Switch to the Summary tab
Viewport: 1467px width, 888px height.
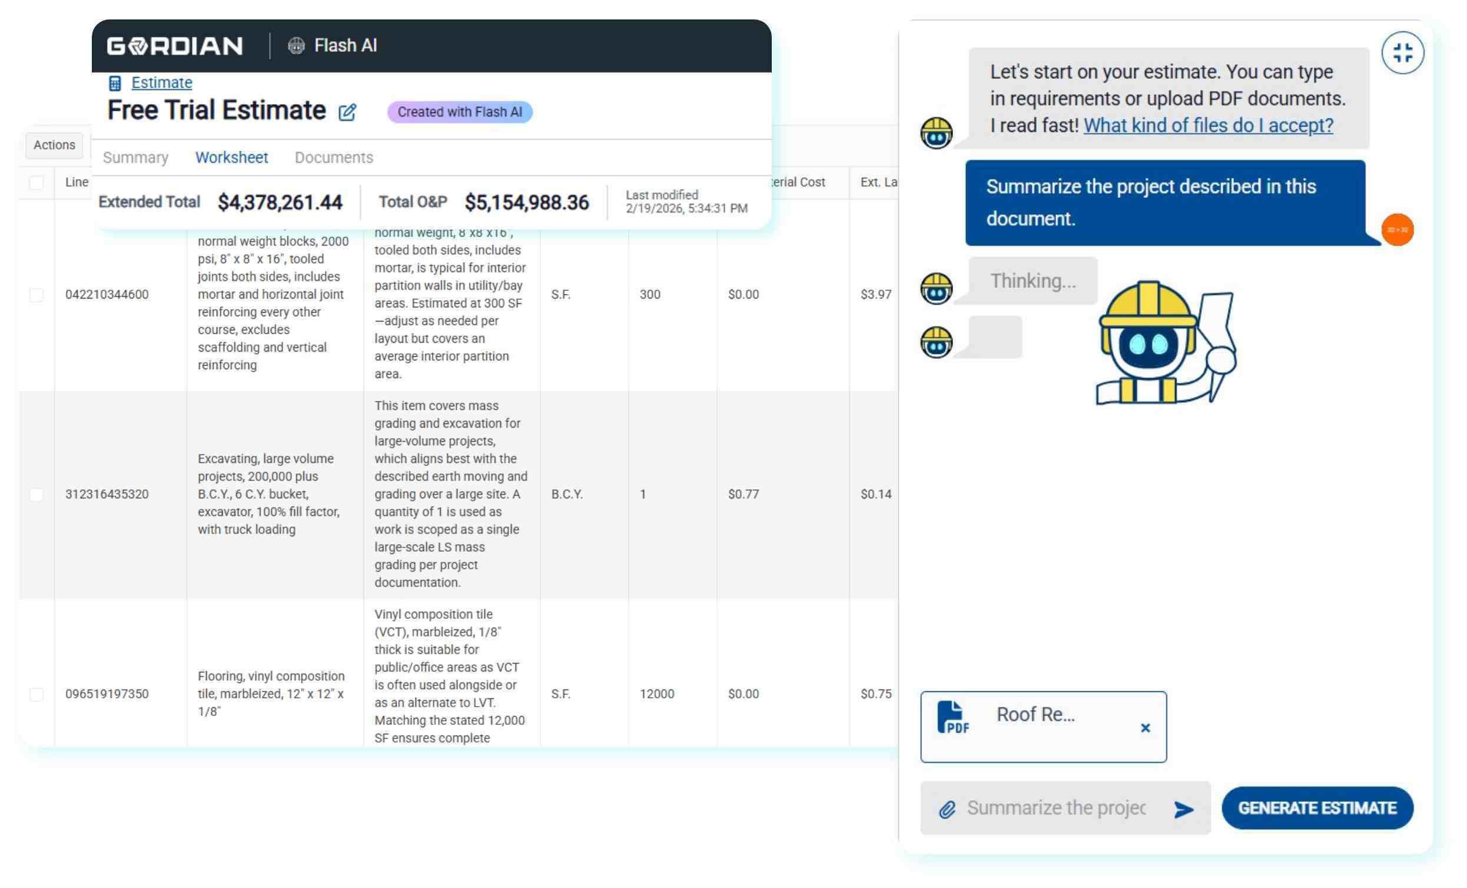[136, 158]
